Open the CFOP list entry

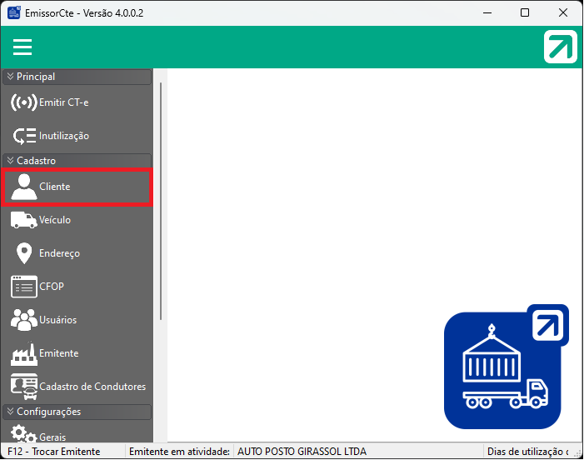click(51, 287)
